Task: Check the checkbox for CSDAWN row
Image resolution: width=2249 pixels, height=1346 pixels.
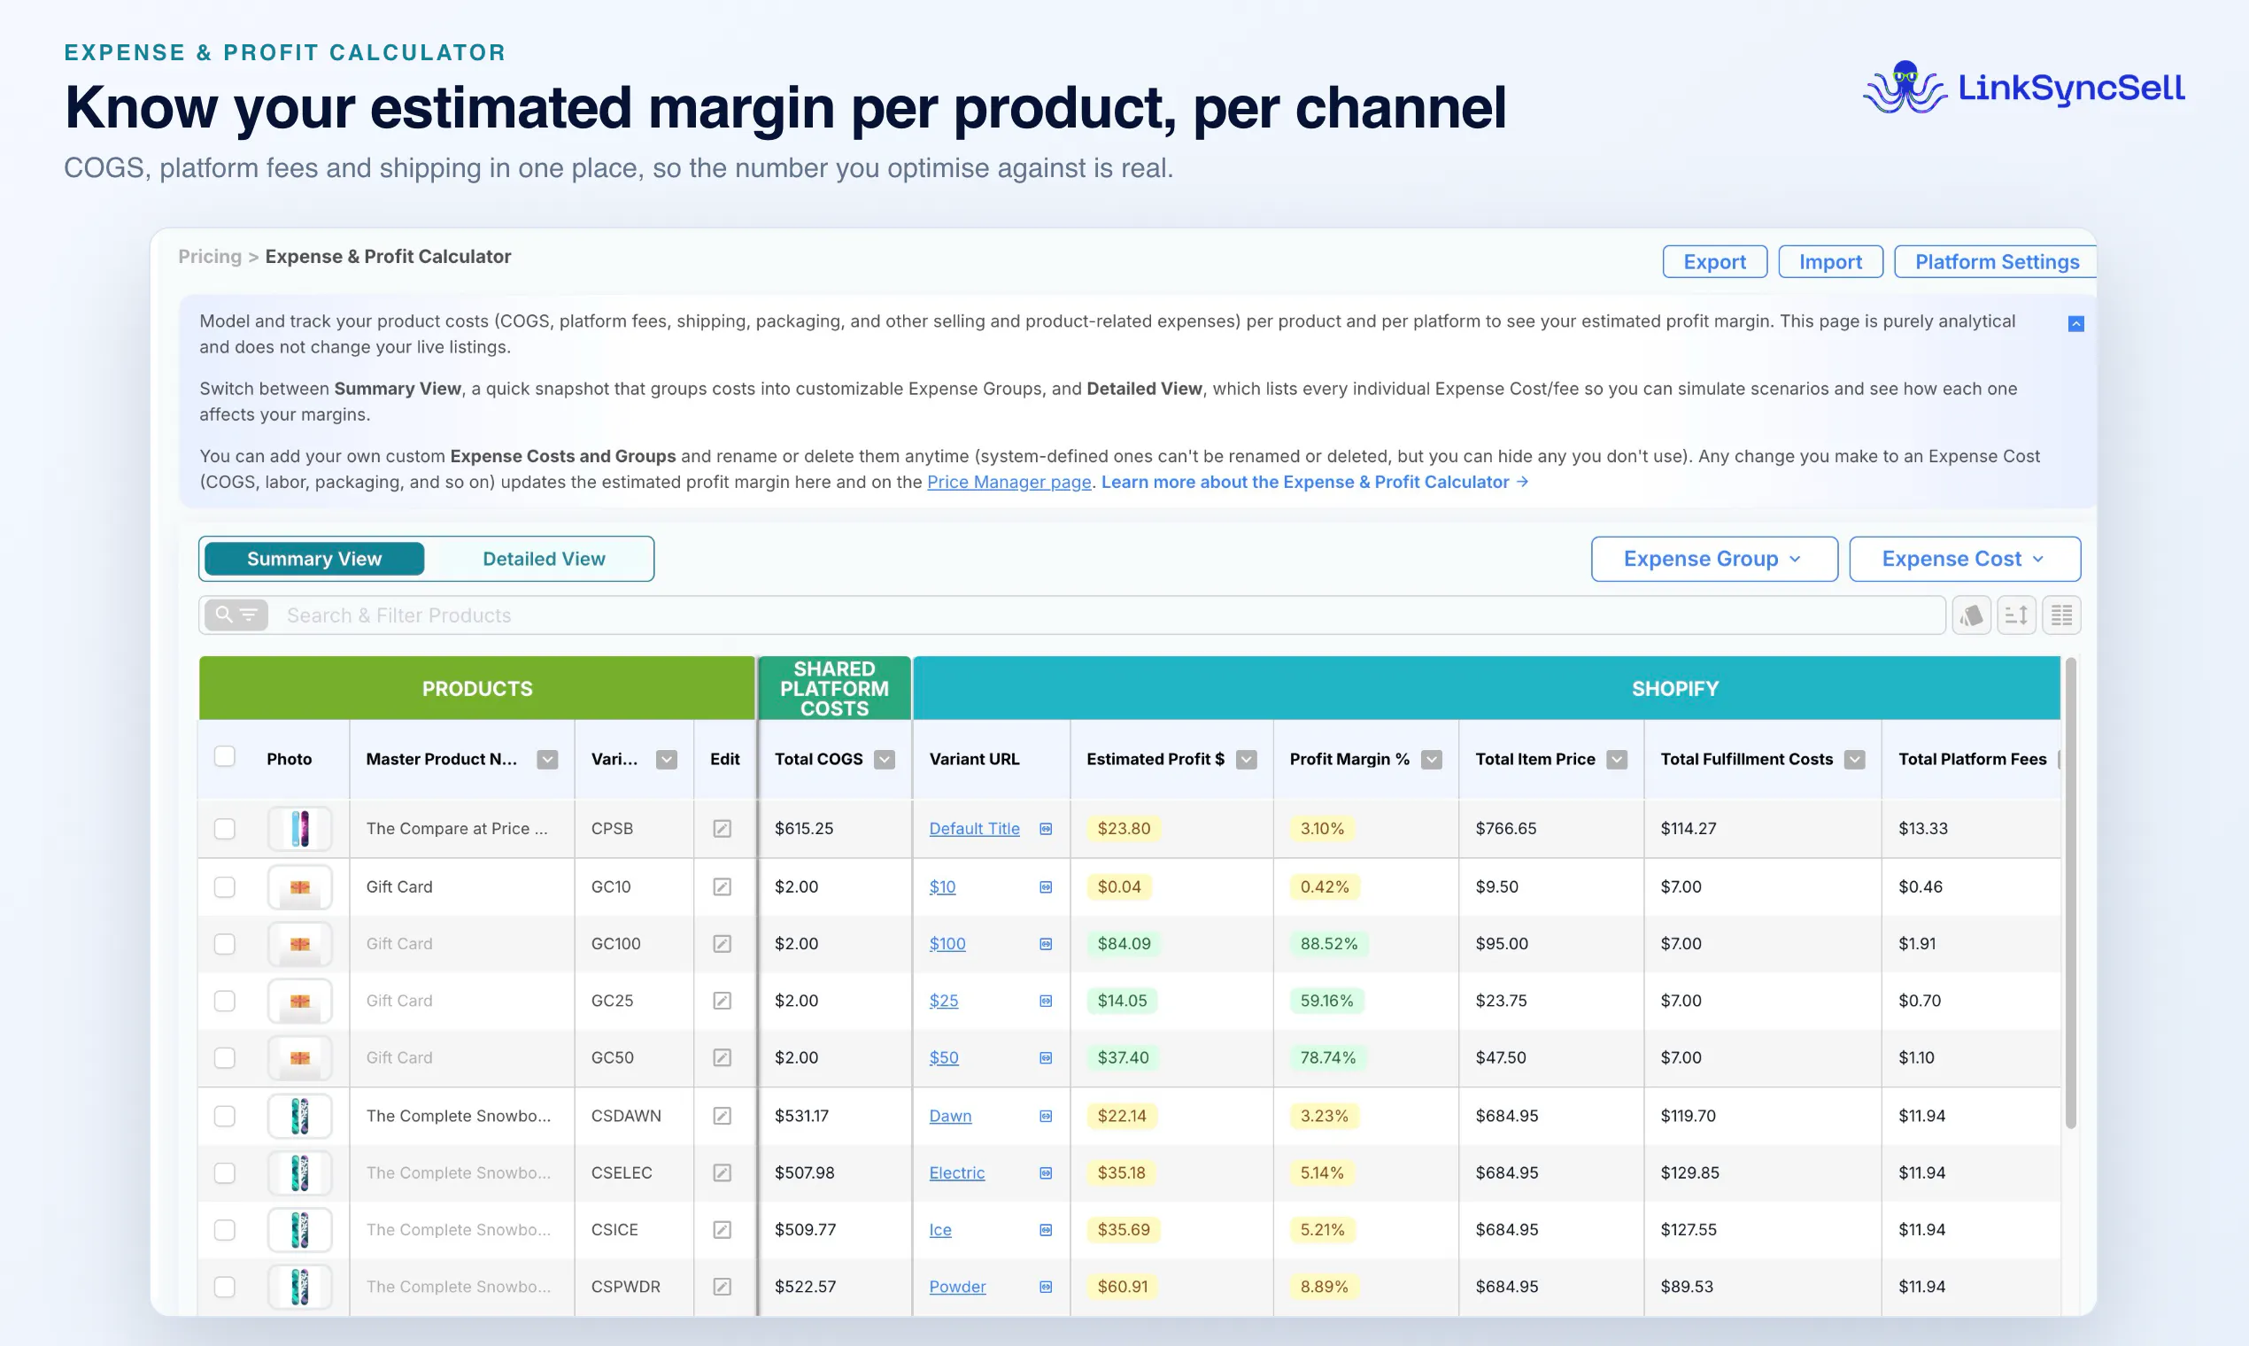Action: click(224, 1116)
